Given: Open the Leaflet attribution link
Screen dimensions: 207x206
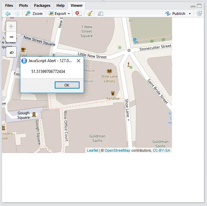Looking at the screenshot, I should pos(92,150).
